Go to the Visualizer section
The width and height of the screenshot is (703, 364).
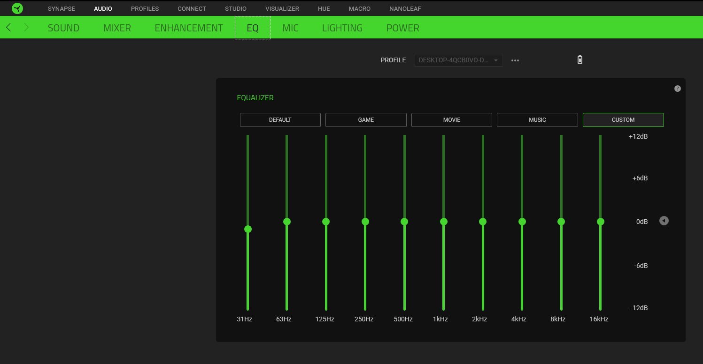(282, 9)
